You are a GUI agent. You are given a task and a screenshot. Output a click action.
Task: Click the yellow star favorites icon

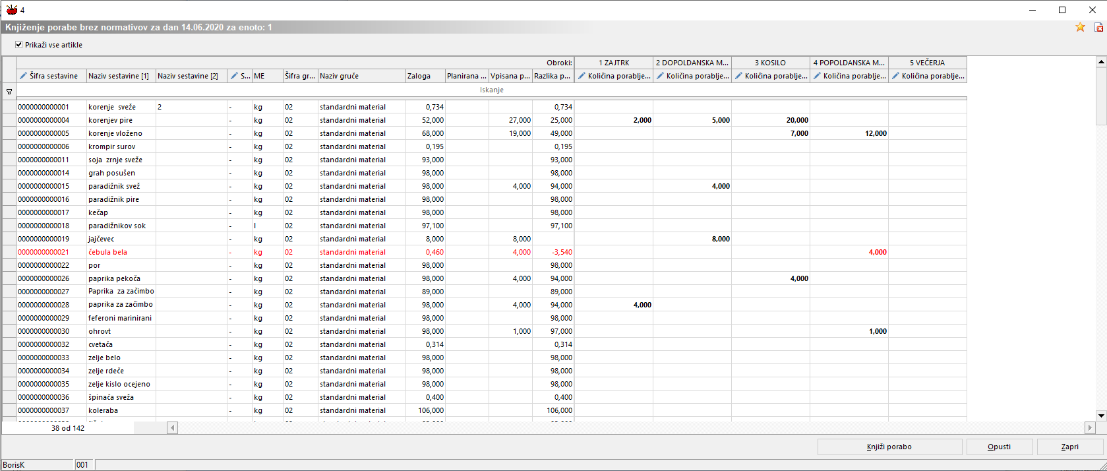[x=1080, y=27]
